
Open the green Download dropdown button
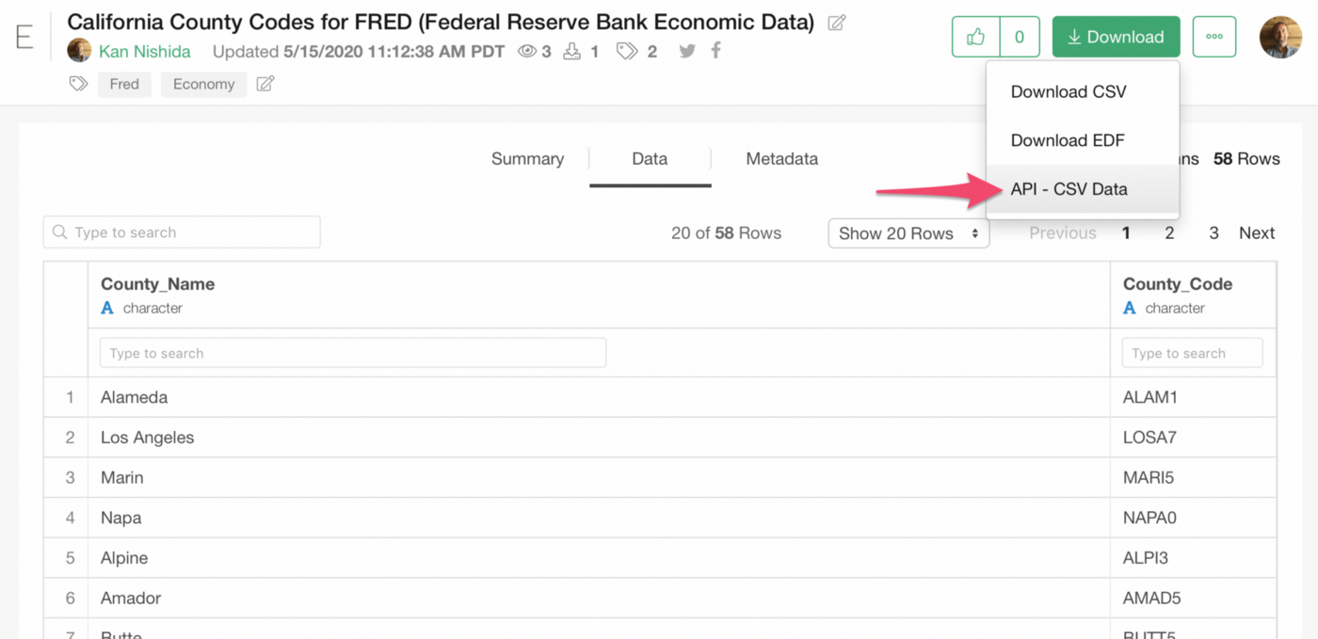1116,37
